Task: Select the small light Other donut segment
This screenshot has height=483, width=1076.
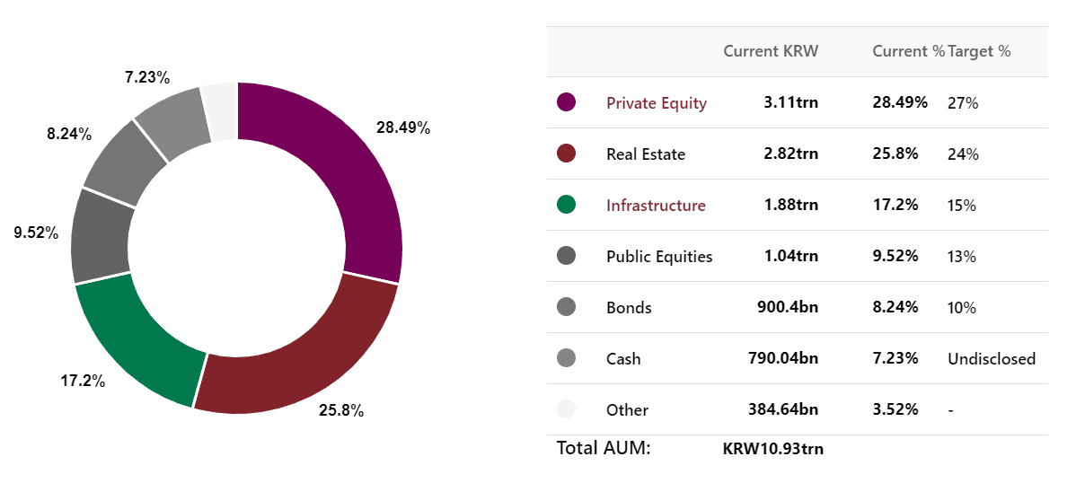Action: pyautogui.click(x=221, y=112)
